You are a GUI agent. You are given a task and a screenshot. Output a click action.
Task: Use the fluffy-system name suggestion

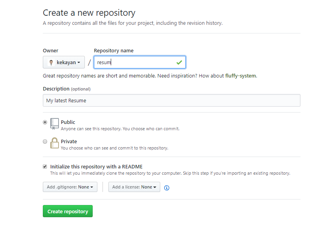coord(241,76)
